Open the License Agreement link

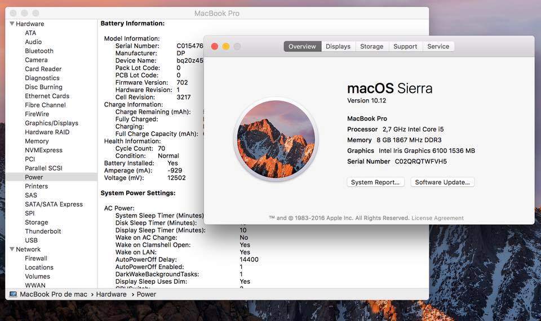coord(437,218)
